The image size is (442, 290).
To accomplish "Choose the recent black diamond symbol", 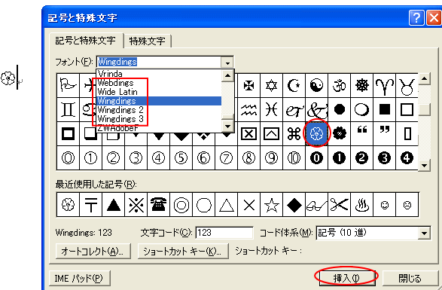I will [294, 205].
